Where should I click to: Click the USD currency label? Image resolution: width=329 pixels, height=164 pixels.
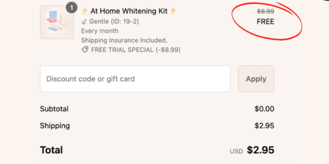click(236, 151)
